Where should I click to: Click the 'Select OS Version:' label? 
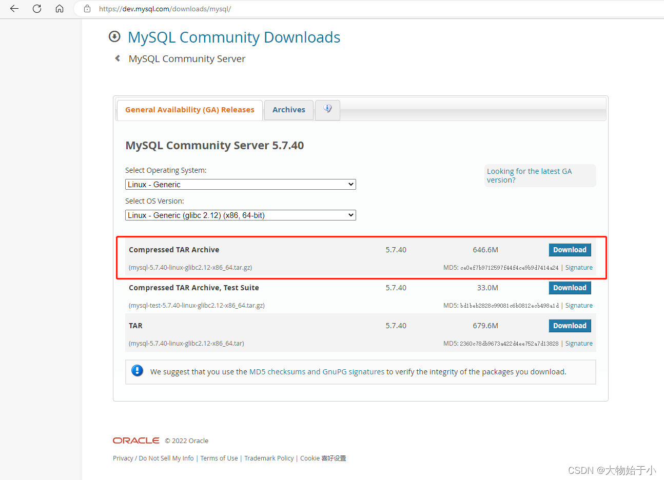click(154, 201)
